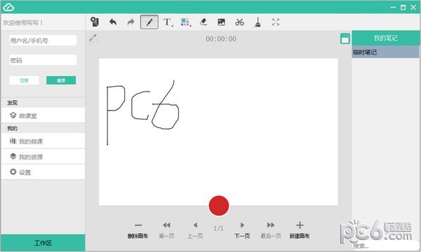Click the 注册 register button
421x252 pixels.
24,80
